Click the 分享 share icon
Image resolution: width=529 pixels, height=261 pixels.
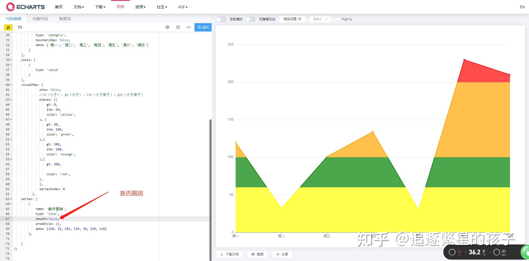(277, 254)
